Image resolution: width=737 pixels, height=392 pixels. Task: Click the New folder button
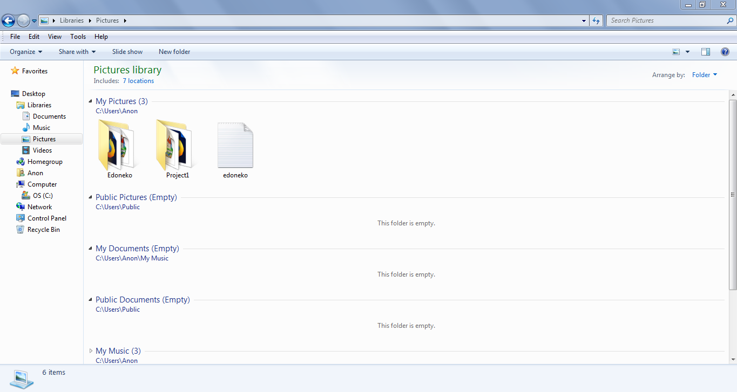coord(174,52)
